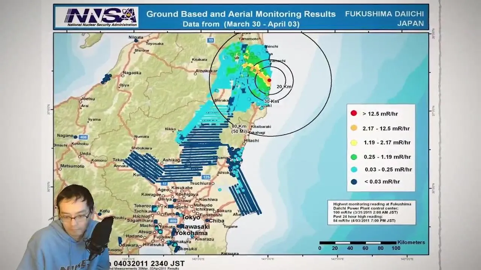Click the 'Odawara' city label

[129, 245]
